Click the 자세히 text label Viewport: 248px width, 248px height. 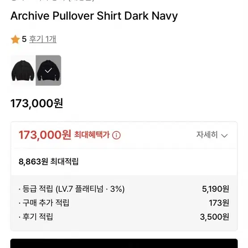coord(207,135)
